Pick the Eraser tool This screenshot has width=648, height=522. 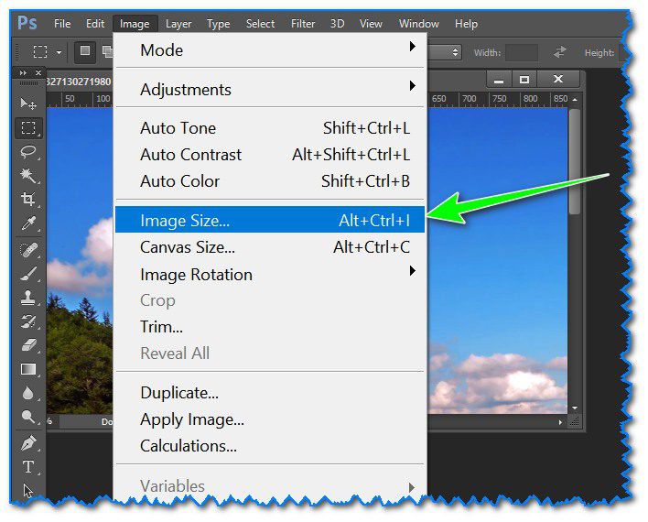[28, 345]
